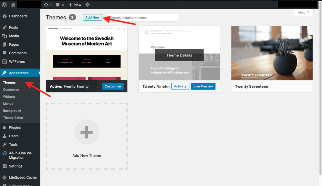Click Customise on Twenty Twenty theme
This screenshot has width=322, height=186.
click(x=113, y=86)
